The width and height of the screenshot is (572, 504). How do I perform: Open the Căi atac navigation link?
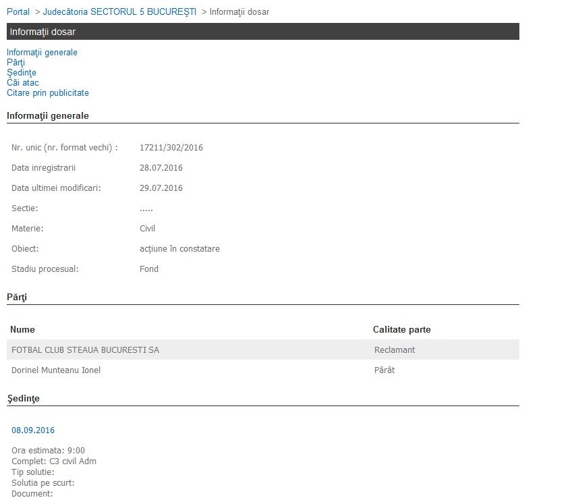pyautogui.click(x=23, y=83)
